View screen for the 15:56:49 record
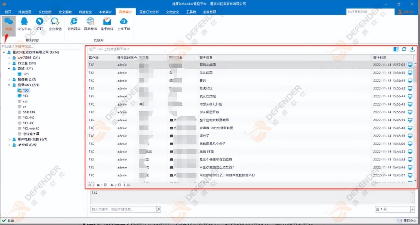 [x=410, y=81]
